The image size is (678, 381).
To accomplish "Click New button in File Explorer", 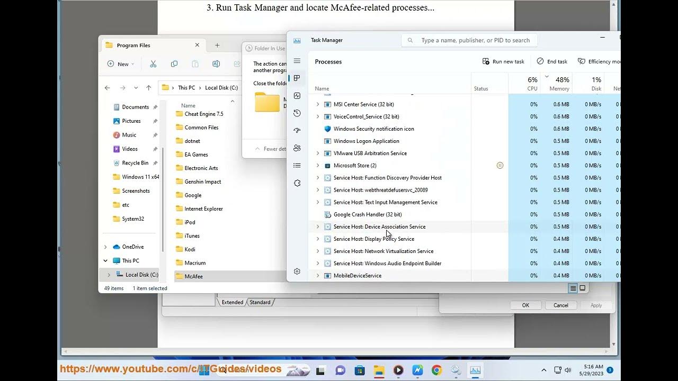I will tap(121, 64).
